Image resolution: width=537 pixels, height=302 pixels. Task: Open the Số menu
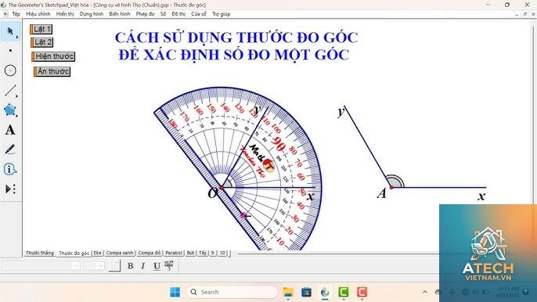tap(163, 14)
